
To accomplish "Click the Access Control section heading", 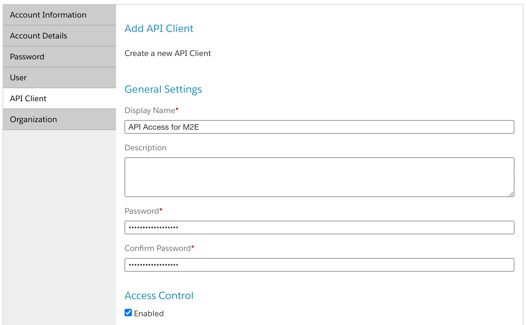I will pyautogui.click(x=159, y=296).
